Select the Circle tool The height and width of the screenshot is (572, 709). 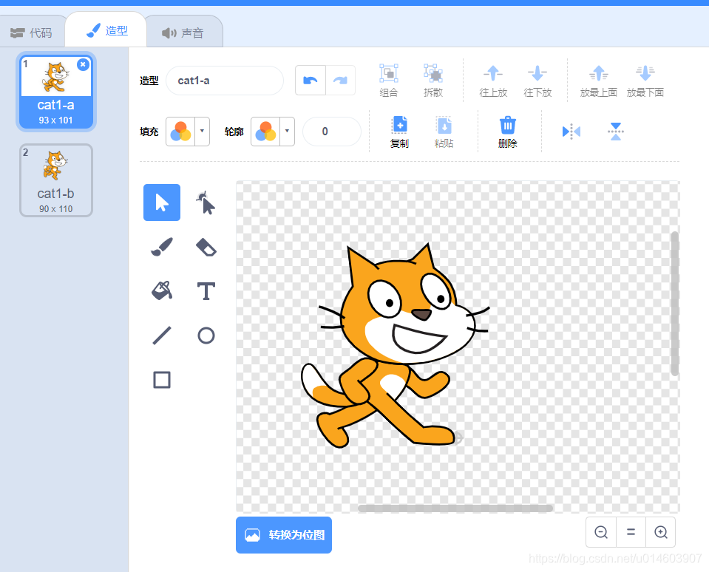click(x=206, y=336)
